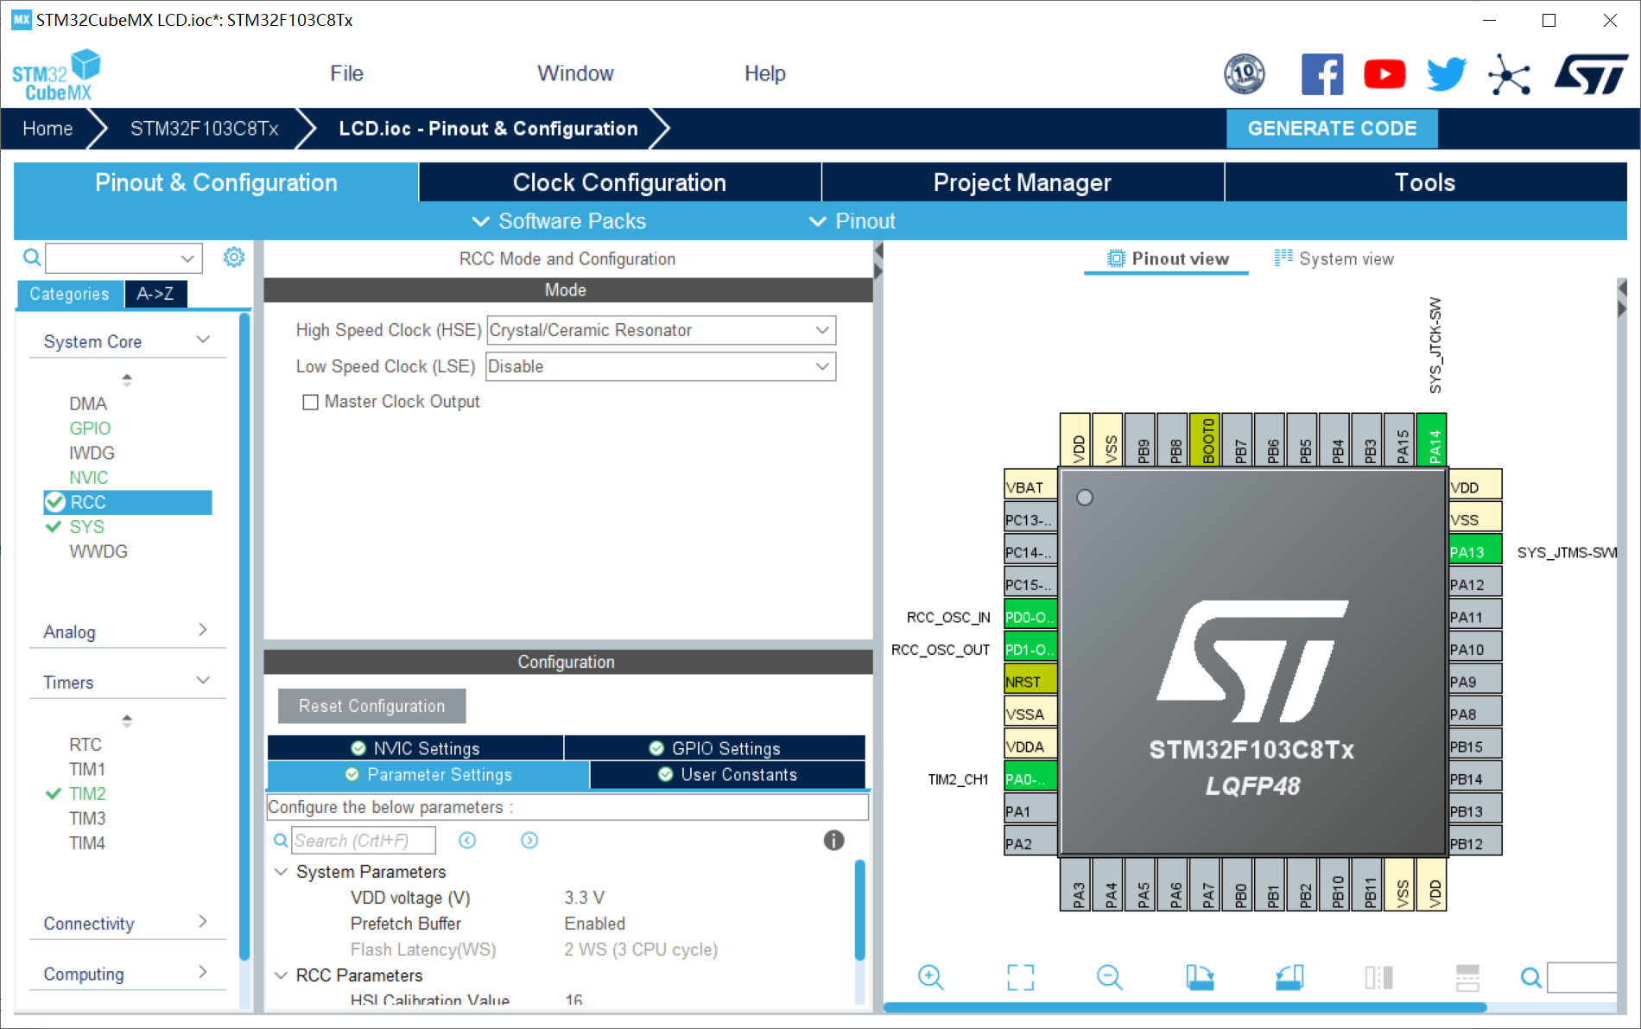Zoom in on the pinout view
This screenshot has width=1641, height=1029.
930,977
